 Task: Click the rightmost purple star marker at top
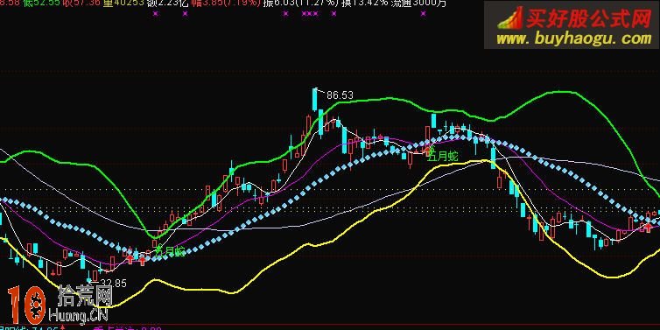pyautogui.click(x=423, y=13)
